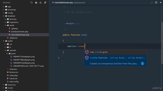Click the @return annotation in the comment

pos(70,24)
